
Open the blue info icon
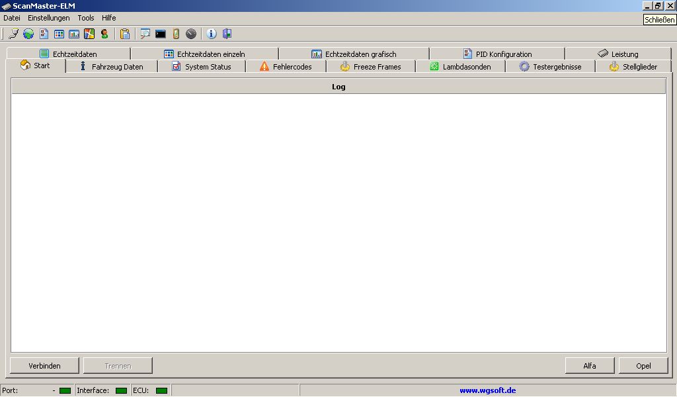click(212, 34)
